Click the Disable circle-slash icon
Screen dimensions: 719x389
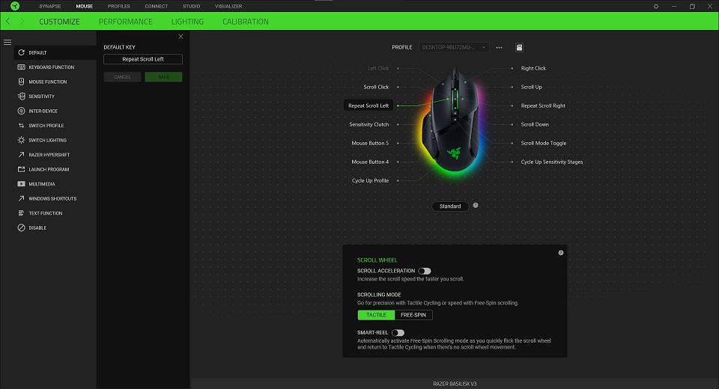(21, 227)
